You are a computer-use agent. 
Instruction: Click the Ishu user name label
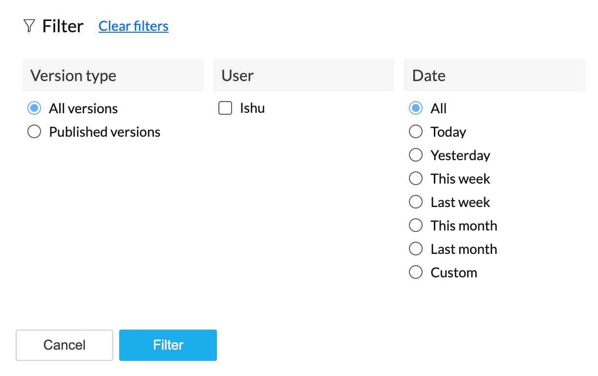[x=252, y=108]
